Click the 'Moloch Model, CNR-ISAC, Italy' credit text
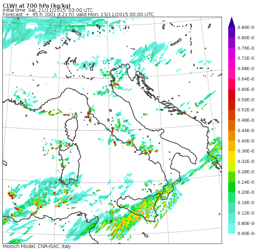The image size is (255, 251). pos(37,246)
